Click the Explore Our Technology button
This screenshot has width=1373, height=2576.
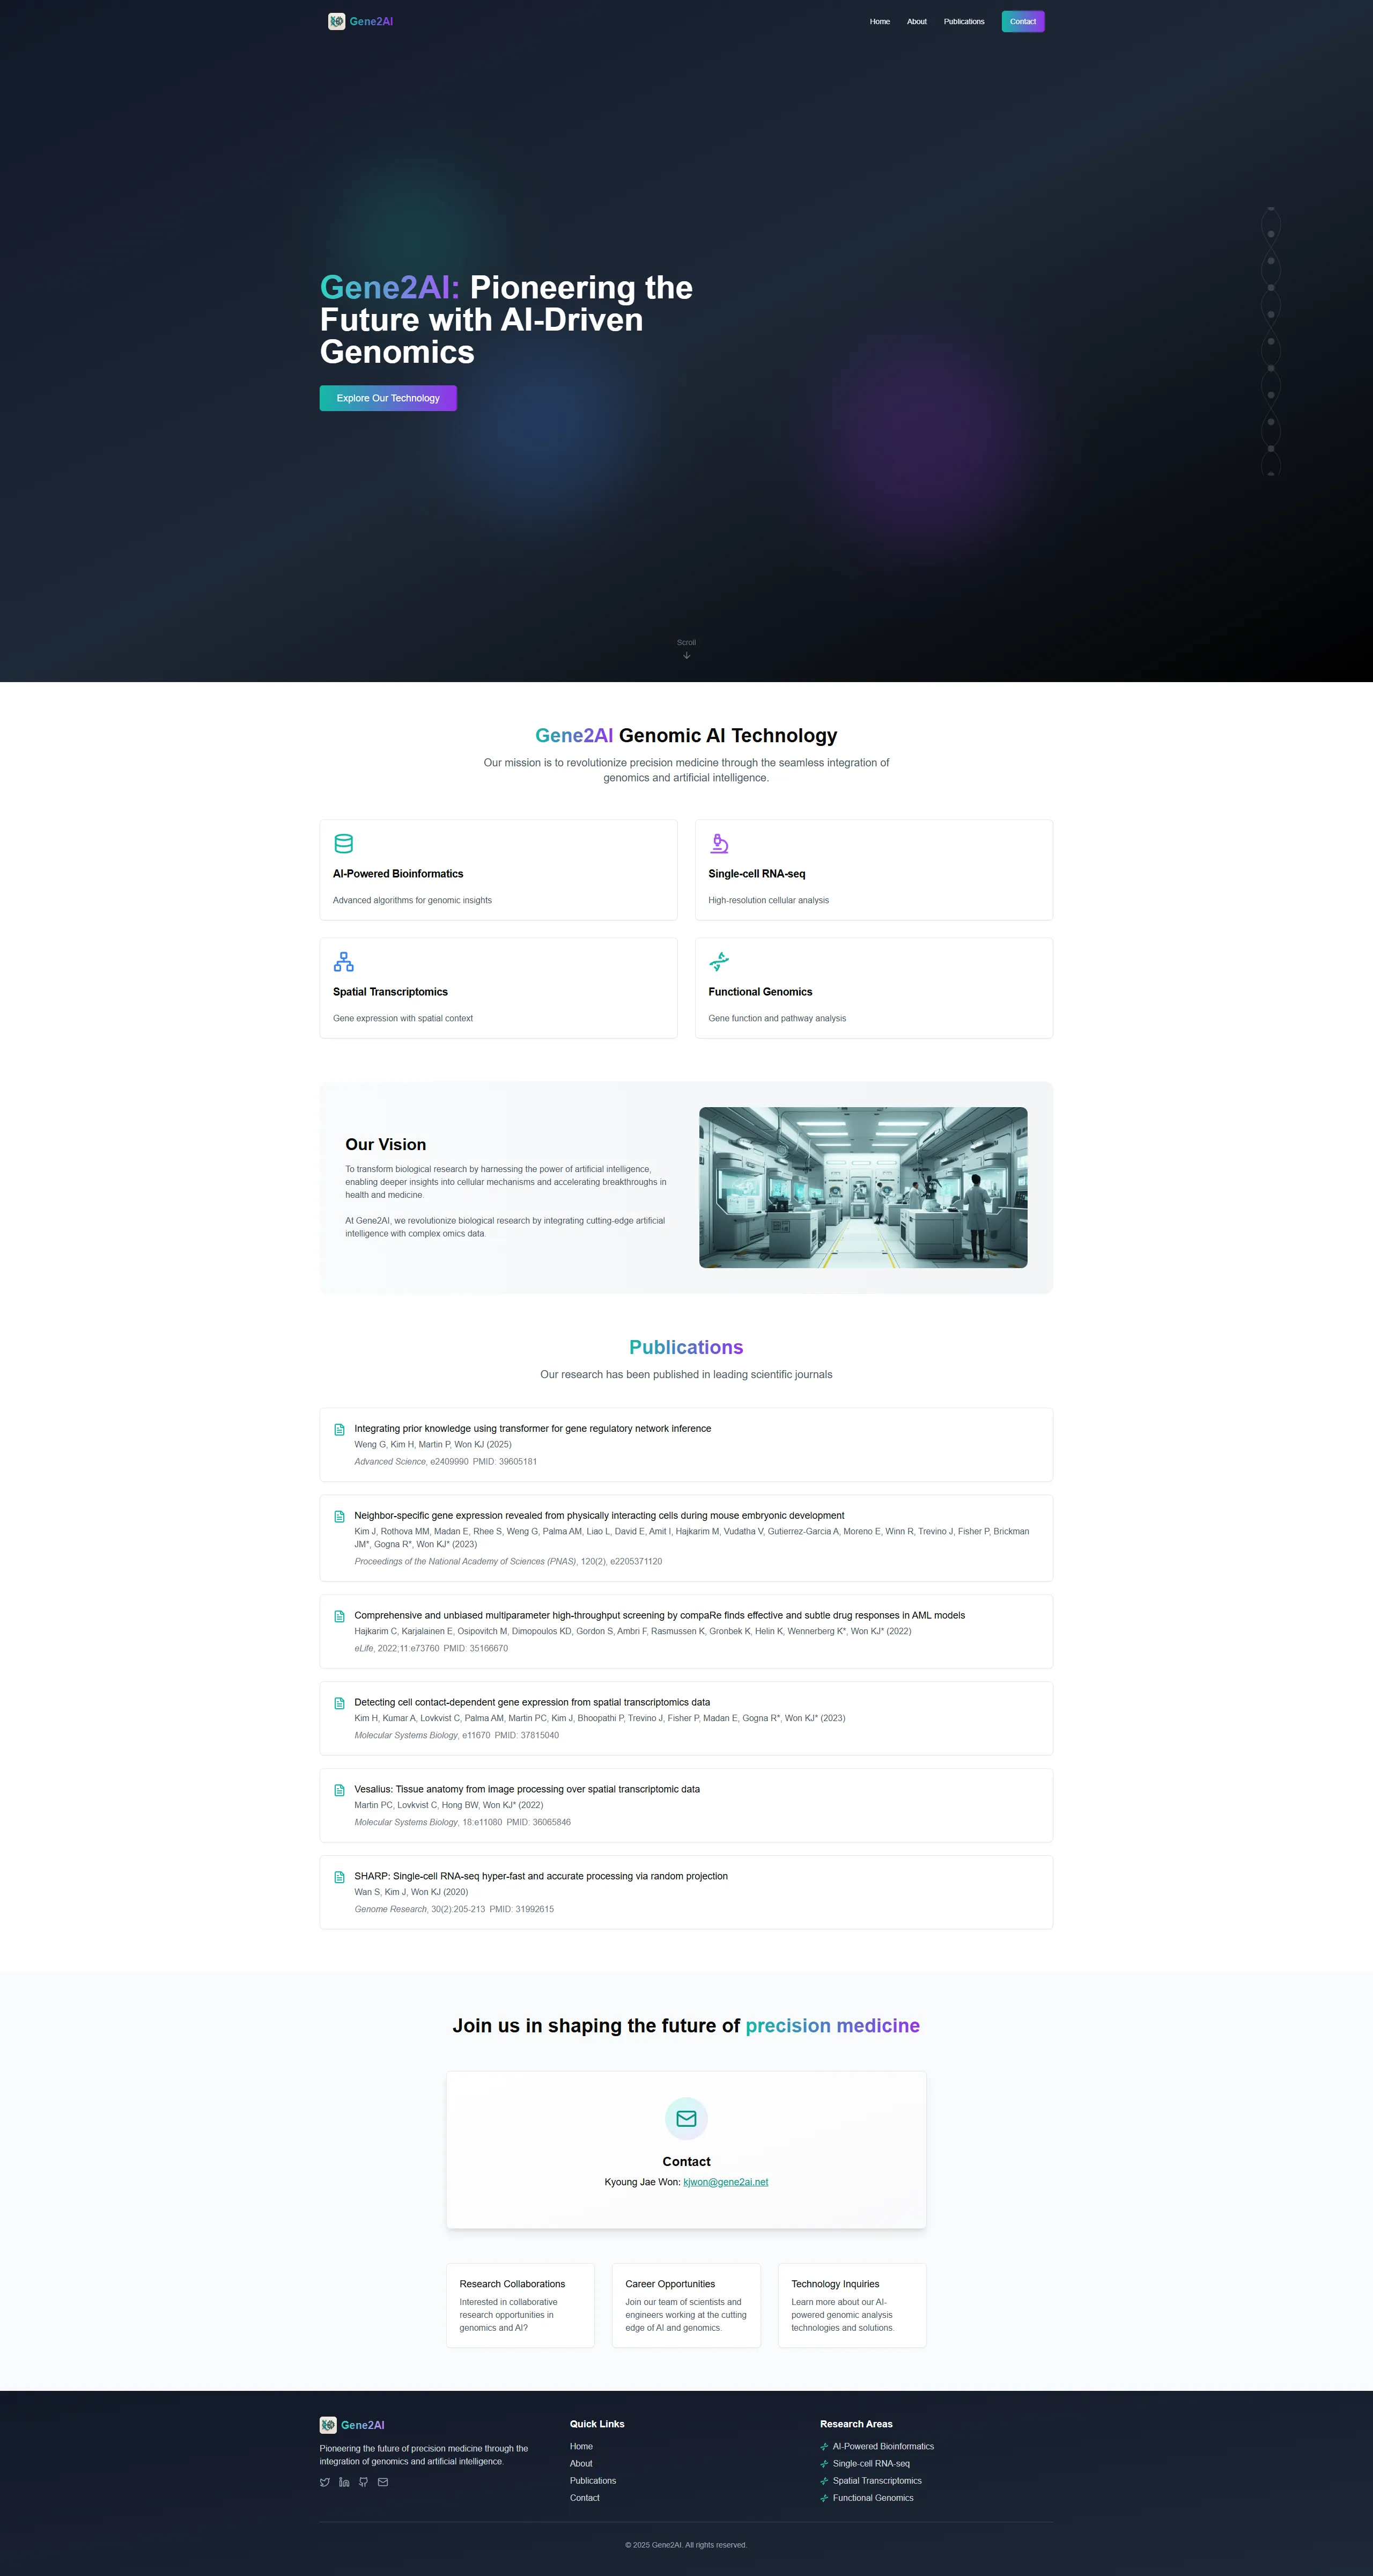[x=388, y=398]
